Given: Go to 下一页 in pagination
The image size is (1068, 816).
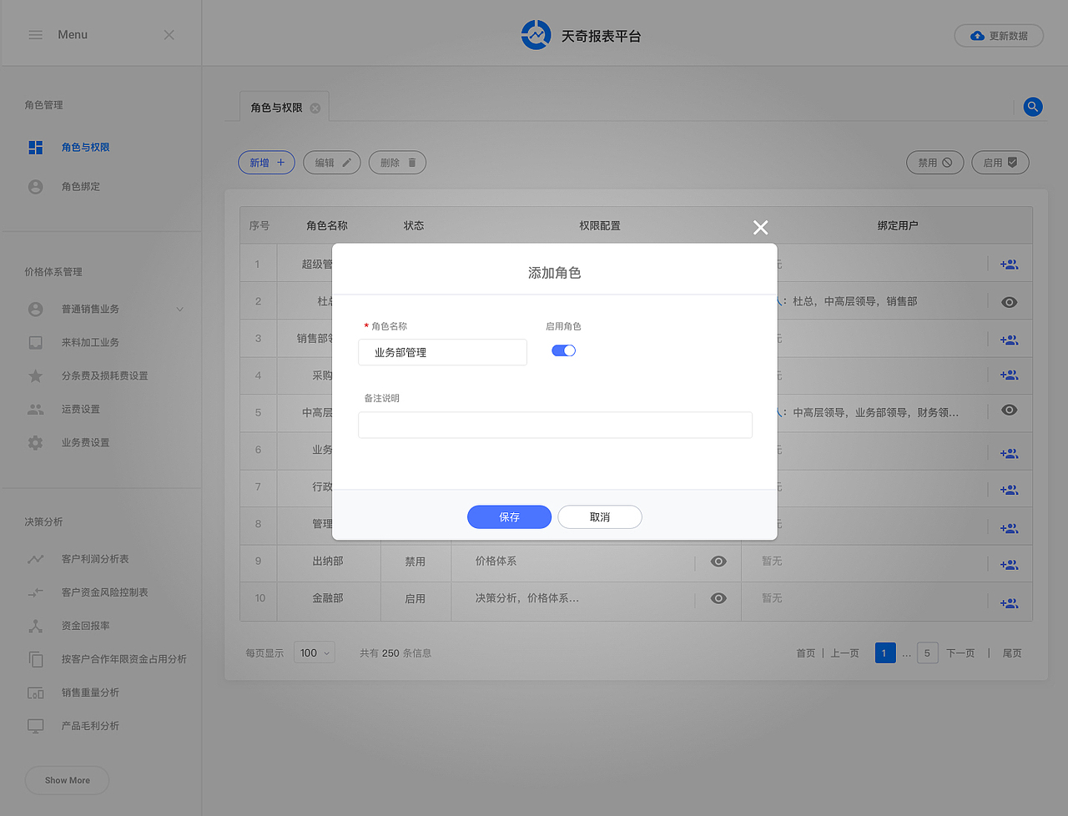Looking at the screenshot, I should coord(960,653).
